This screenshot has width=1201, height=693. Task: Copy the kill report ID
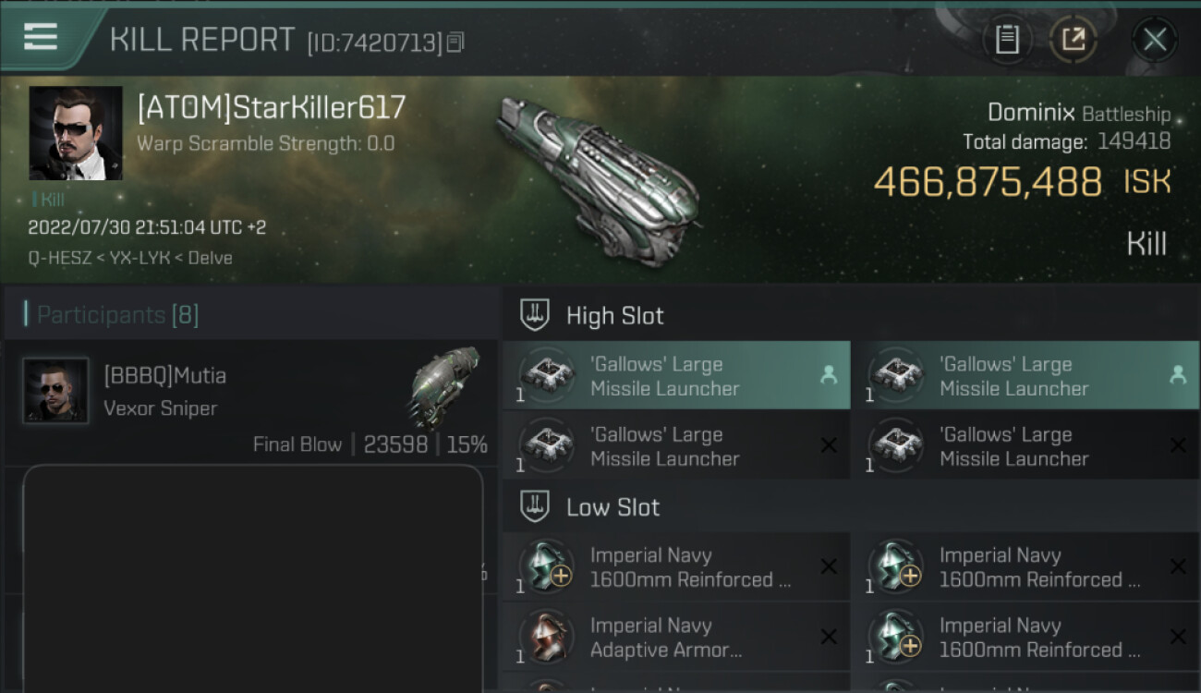coord(455,43)
